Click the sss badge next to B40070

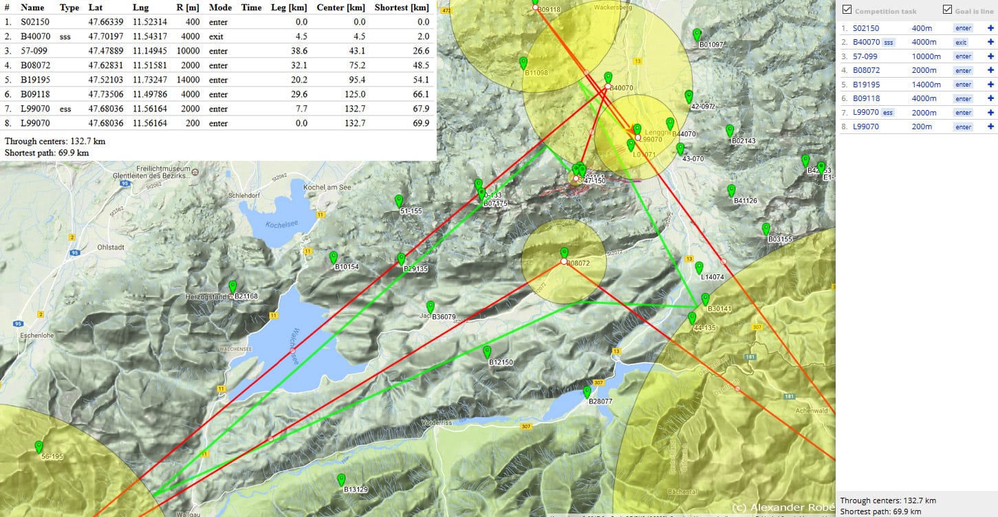889,43
